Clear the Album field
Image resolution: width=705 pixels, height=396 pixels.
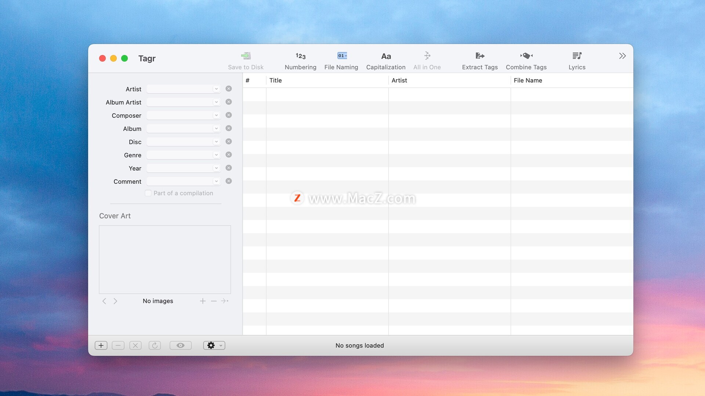tap(228, 128)
